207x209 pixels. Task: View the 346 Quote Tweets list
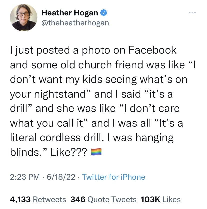tap(103, 199)
